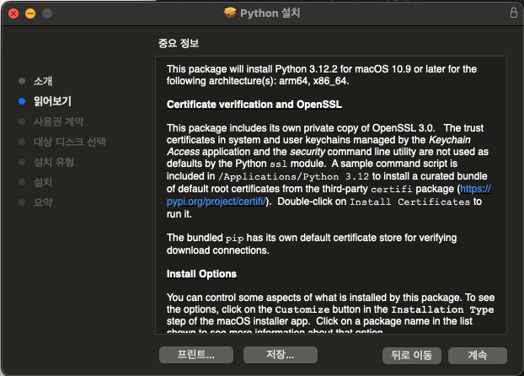Viewport: 524px width, 376px height.
Task: Click the 저장... (Save) button
Action: coord(281,355)
